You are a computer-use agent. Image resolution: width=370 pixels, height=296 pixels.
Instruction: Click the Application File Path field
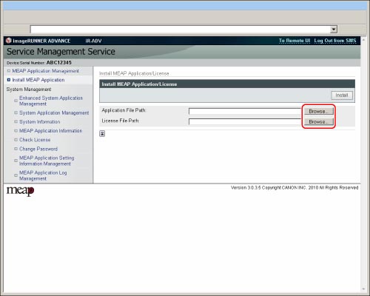[x=246, y=111]
